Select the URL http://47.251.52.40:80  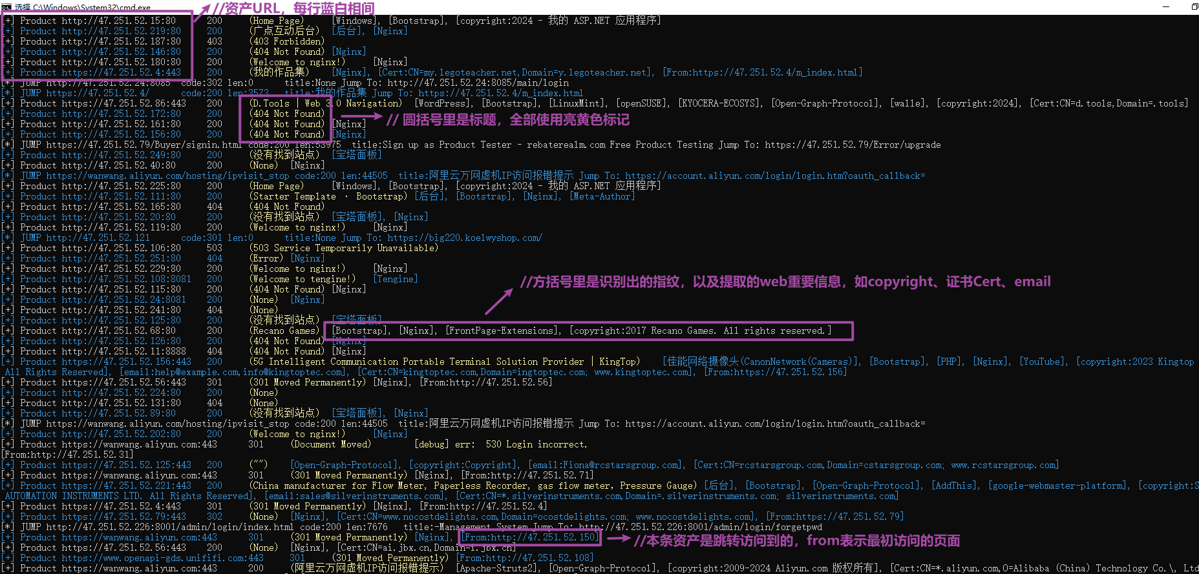tap(118, 165)
